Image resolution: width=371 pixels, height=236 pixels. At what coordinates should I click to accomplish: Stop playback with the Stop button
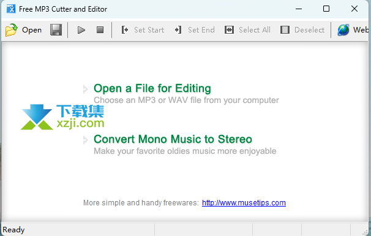(100, 30)
